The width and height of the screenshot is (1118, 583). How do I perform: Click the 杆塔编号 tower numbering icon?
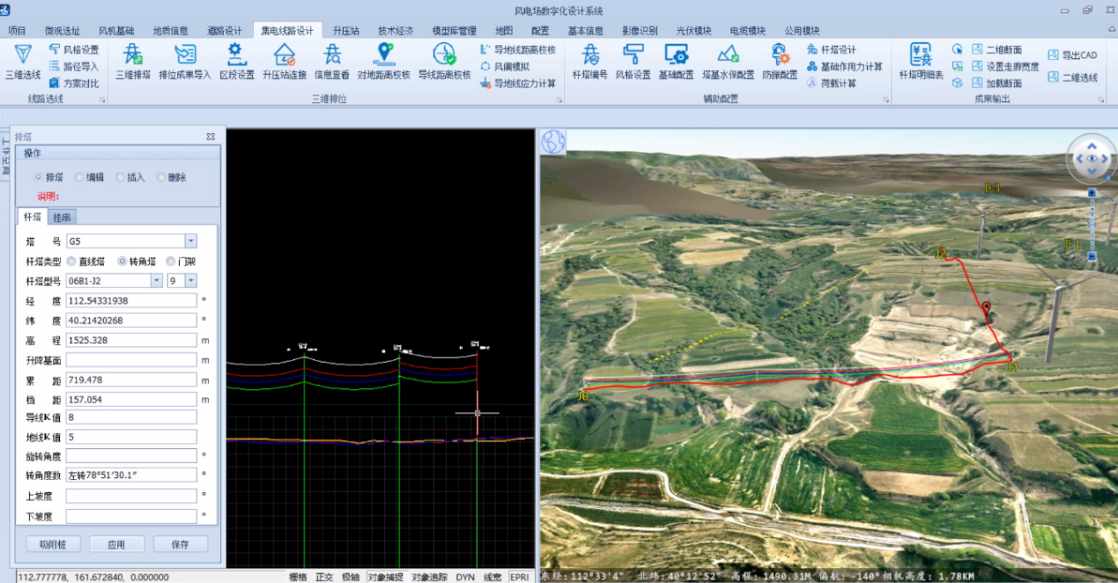590,55
